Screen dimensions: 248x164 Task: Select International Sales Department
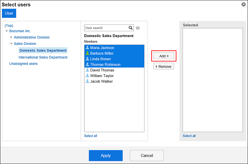[x=43, y=57]
